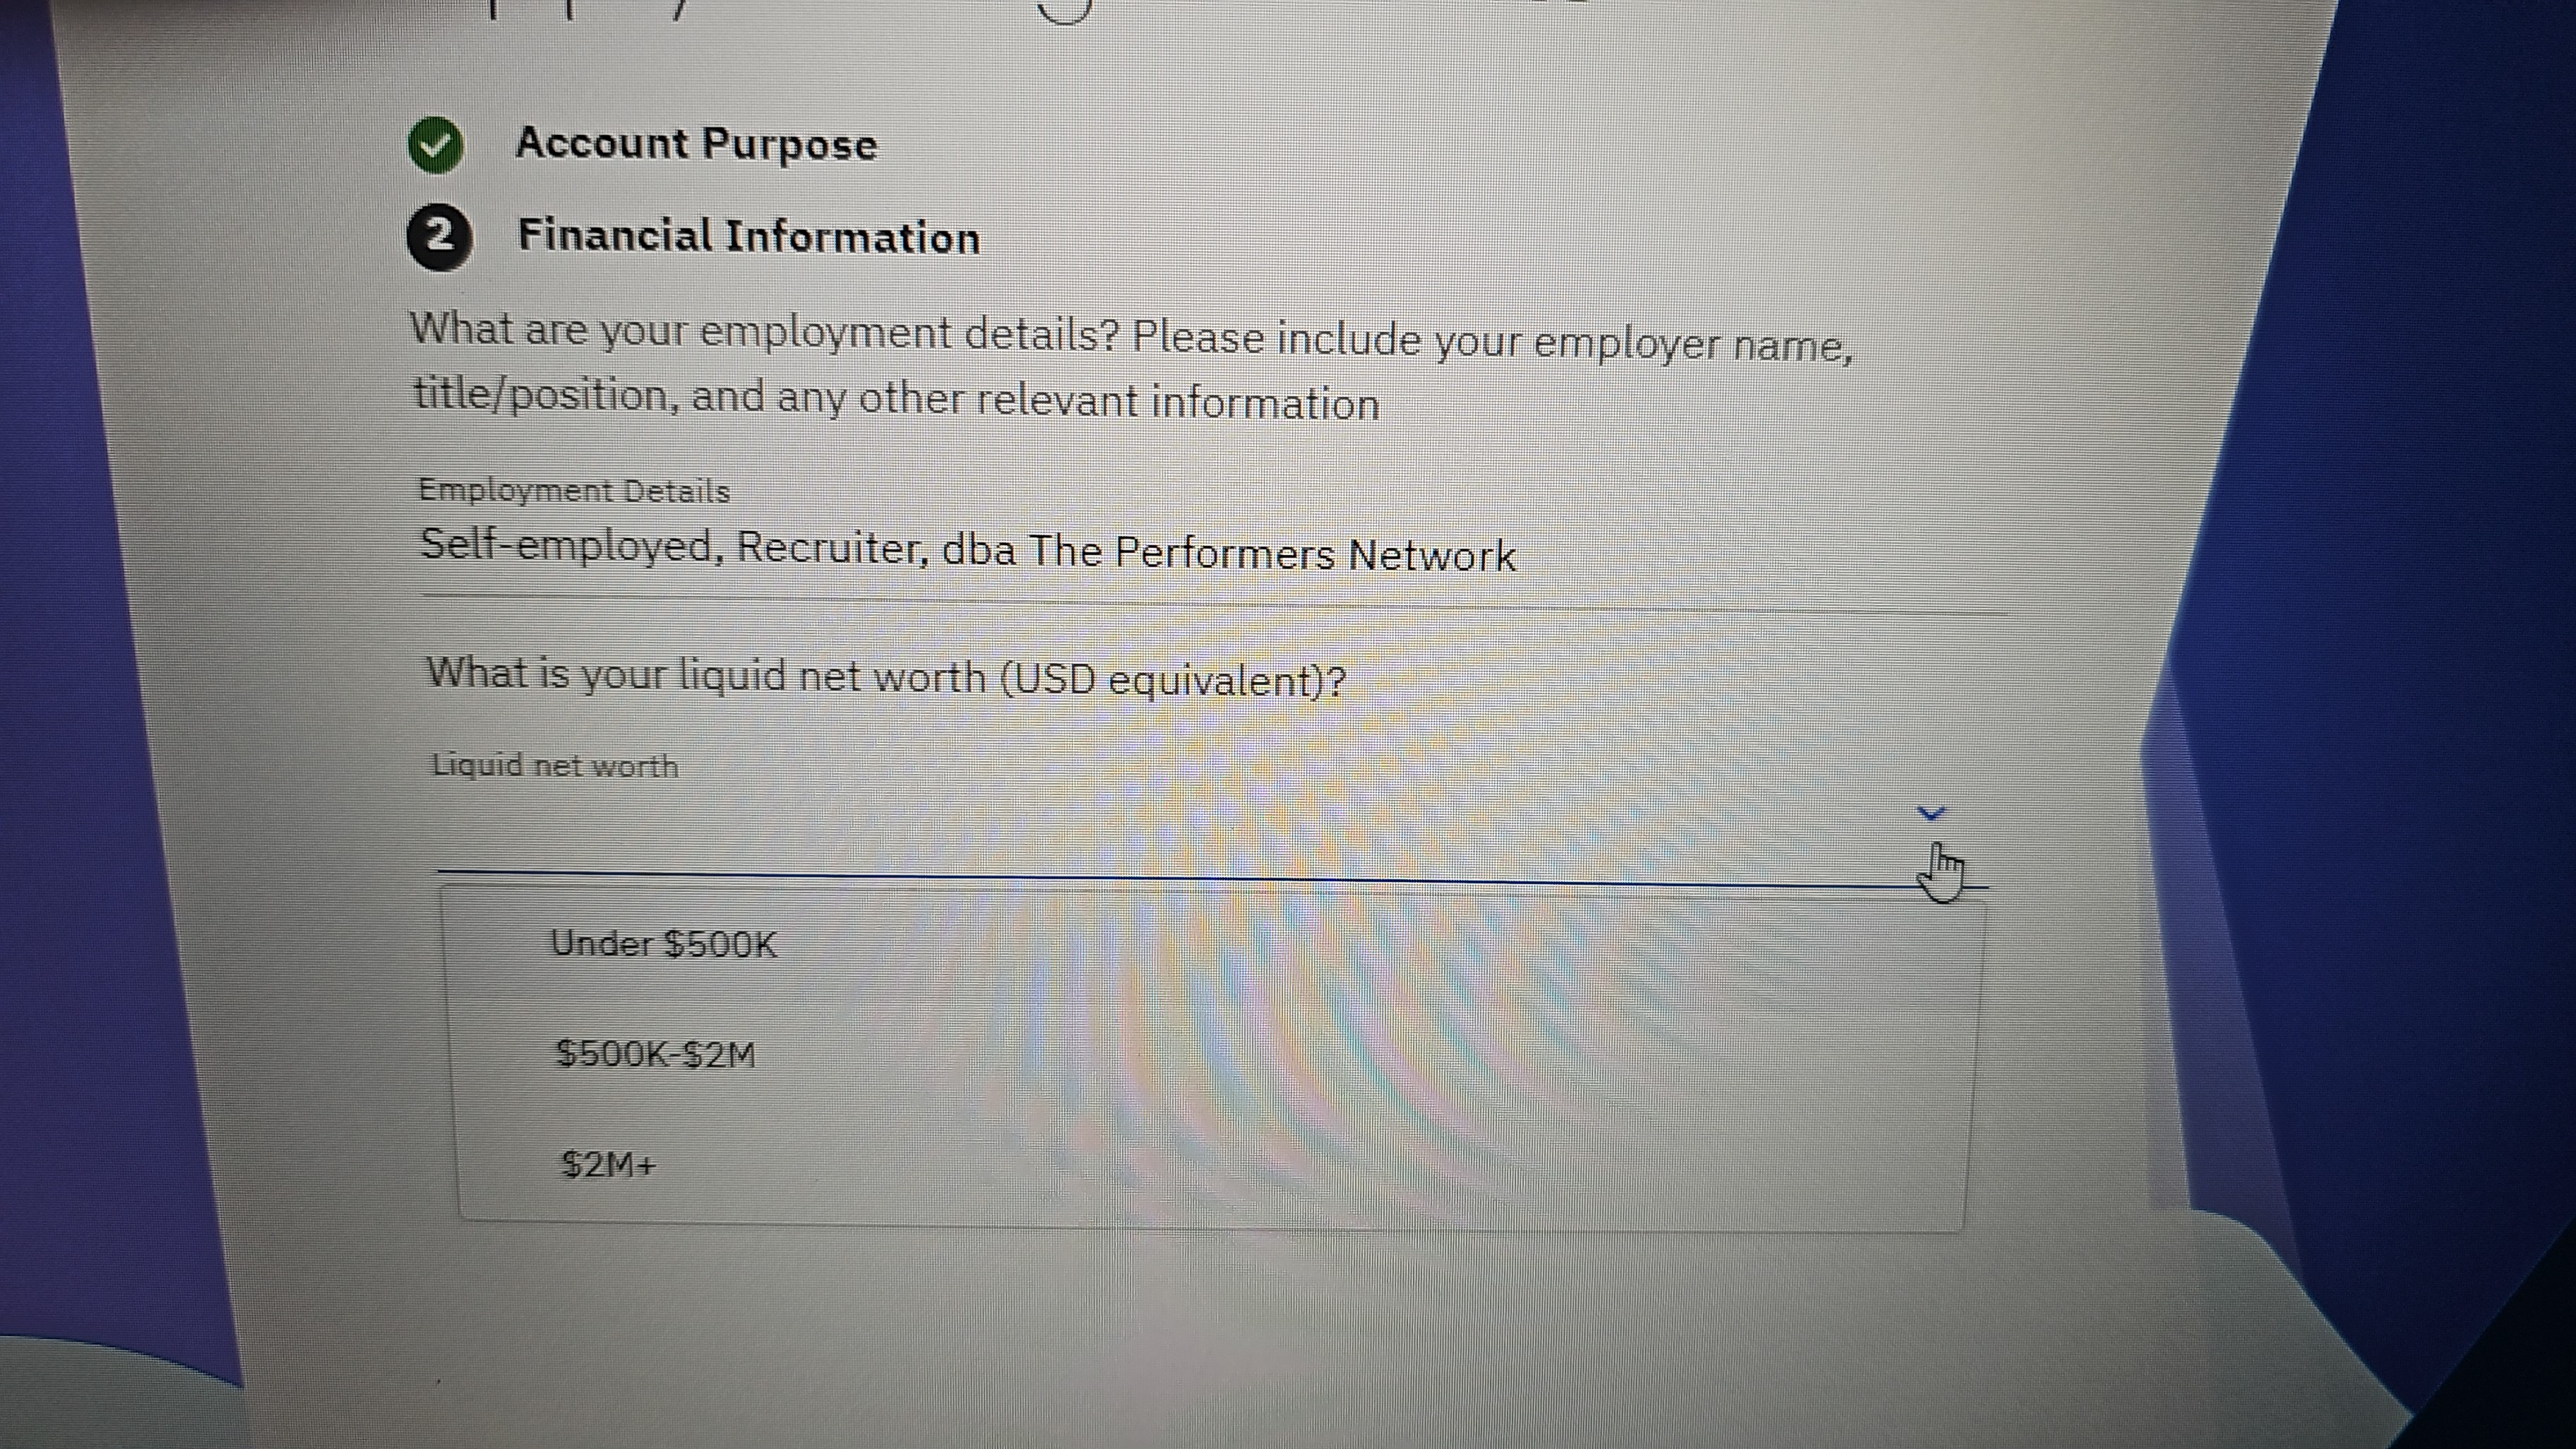Pick the $2M+ net worth option
The image size is (2576, 1449).
[608, 1165]
